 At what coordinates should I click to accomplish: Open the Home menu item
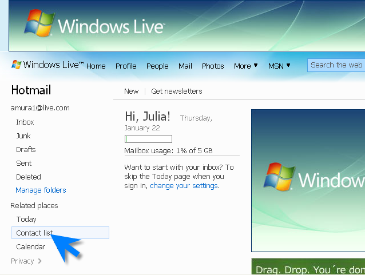click(x=96, y=66)
